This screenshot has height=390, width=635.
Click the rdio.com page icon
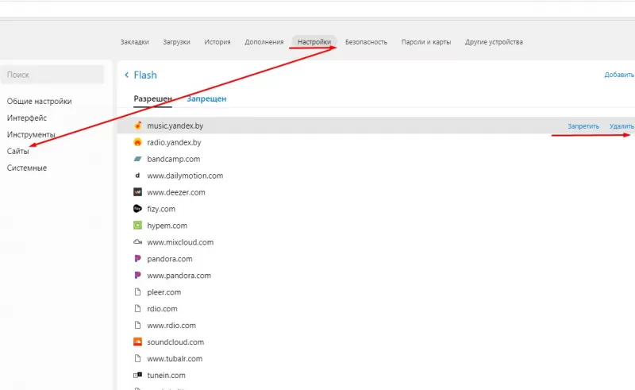point(137,308)
